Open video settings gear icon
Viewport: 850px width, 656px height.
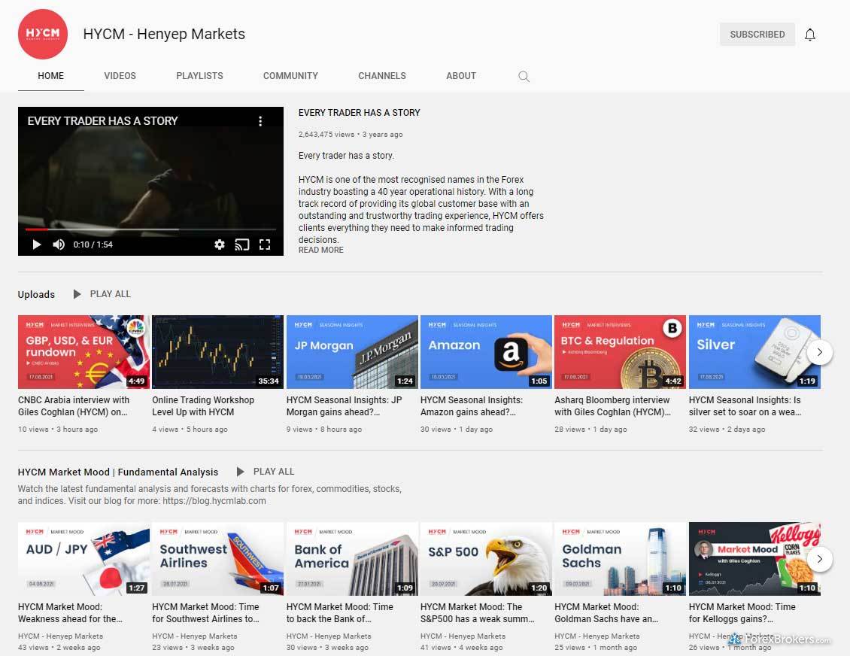[220, 244]
